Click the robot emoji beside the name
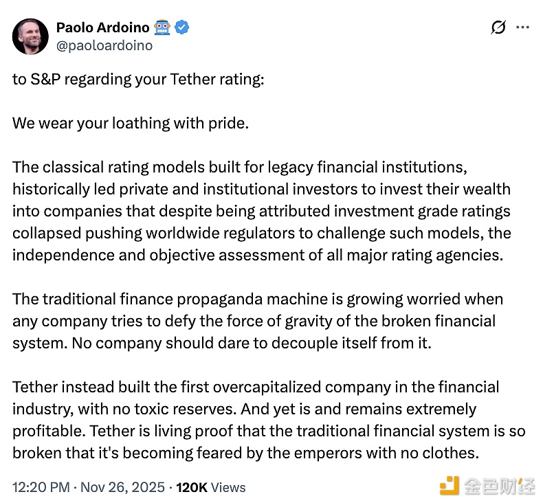 pos(163,28)
